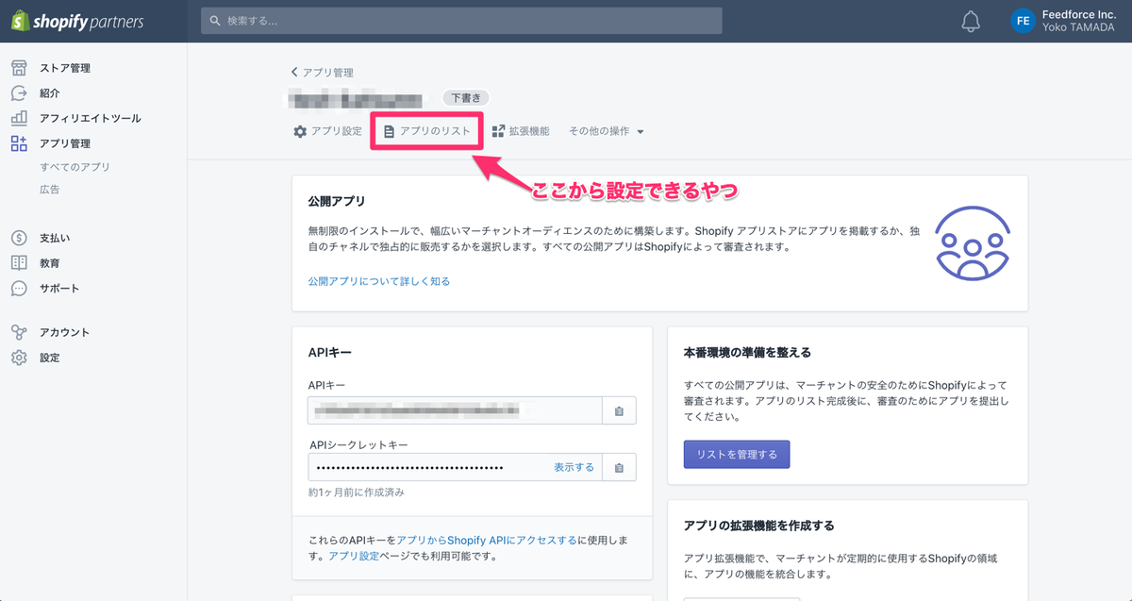This screenshot has height=601, width=1132.
Task: Open その他の操作 menu
Action: click(x=607, y=131)
